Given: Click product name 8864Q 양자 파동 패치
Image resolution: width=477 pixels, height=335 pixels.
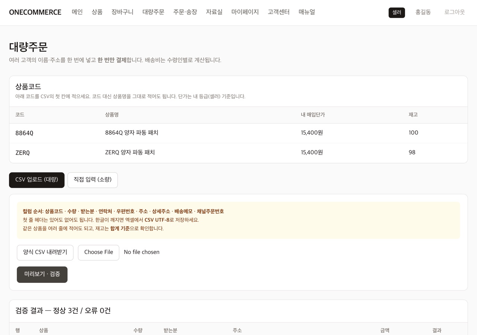Looking at the screenshot, I should point(132,133).
